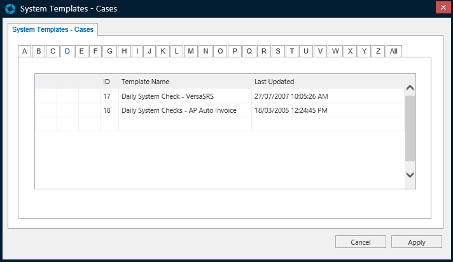Switch to the letter A tab
Screen dimensions: 453x262
point(24,51)
